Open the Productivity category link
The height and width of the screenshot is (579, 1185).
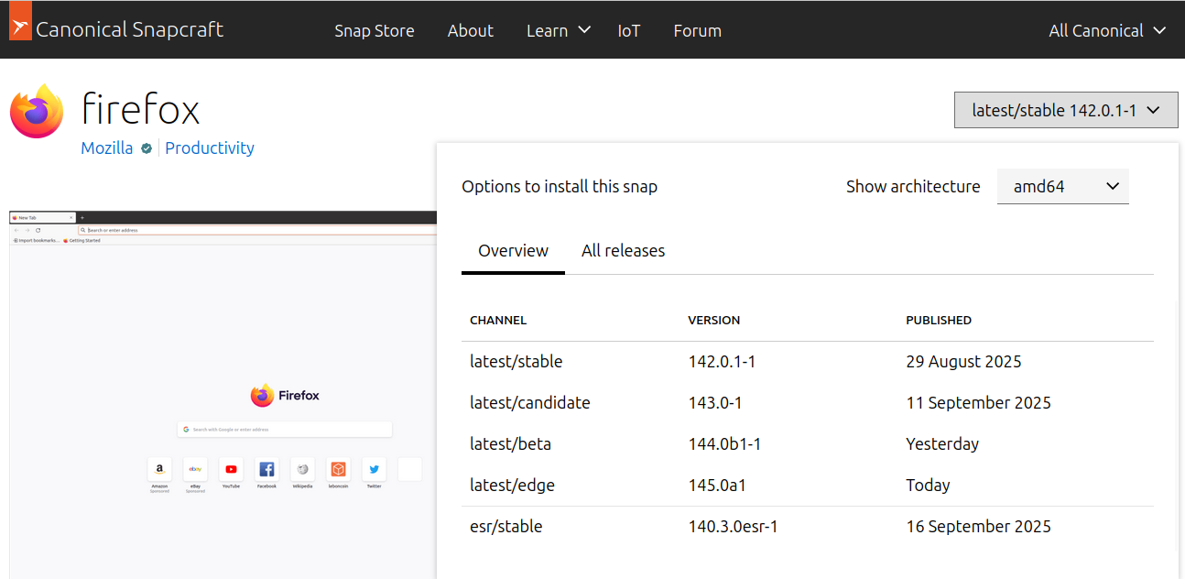click(x=210, y=148)
